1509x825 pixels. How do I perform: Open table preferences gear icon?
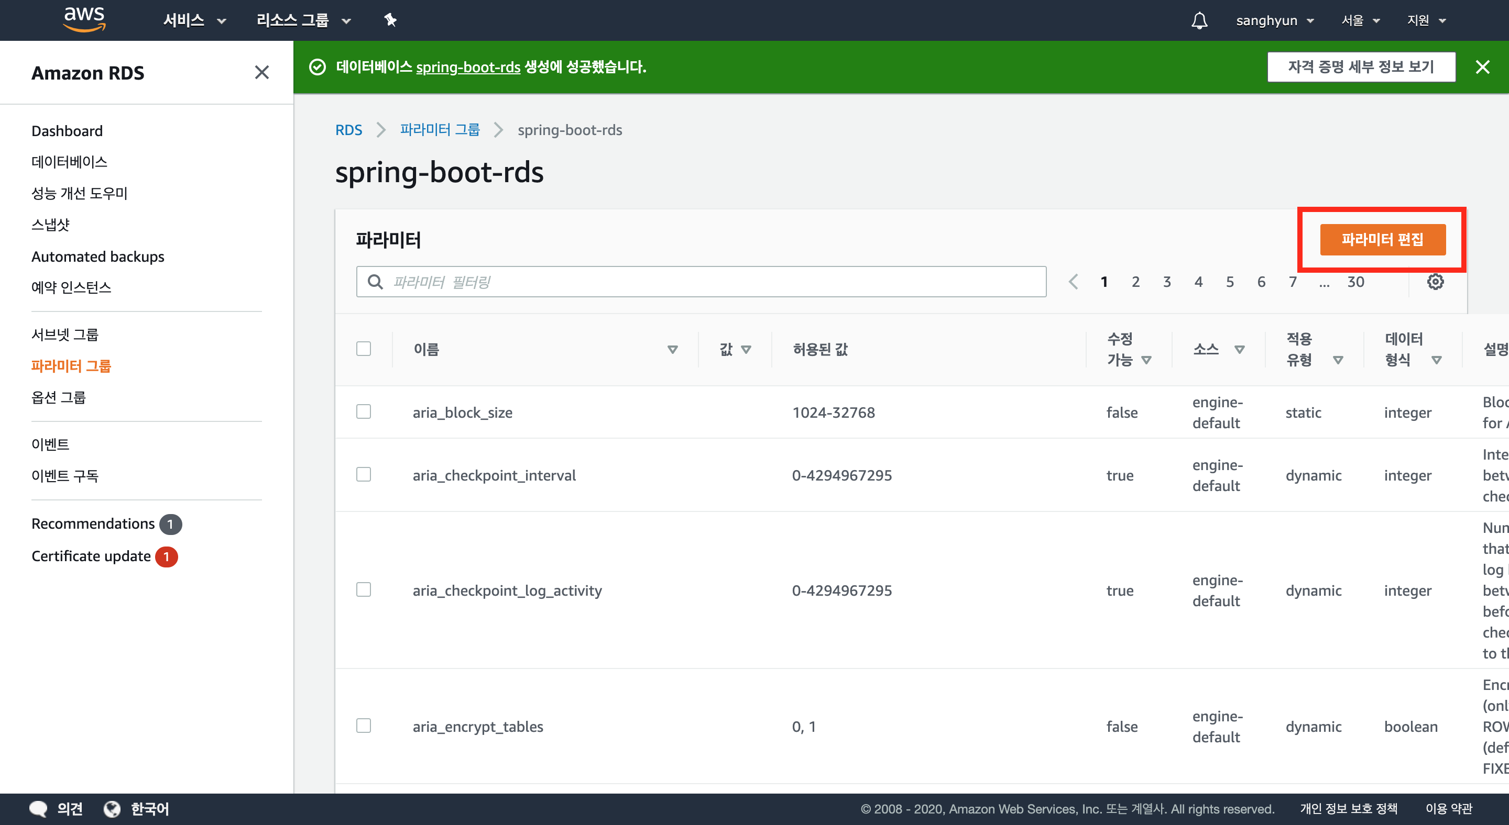coord(1435,282)
